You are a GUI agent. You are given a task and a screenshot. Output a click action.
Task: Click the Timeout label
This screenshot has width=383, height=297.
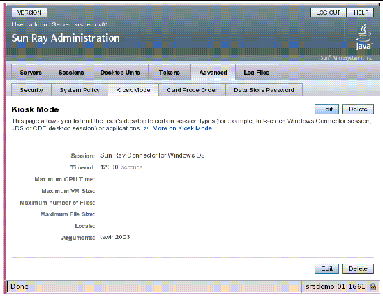coord(82,167)
